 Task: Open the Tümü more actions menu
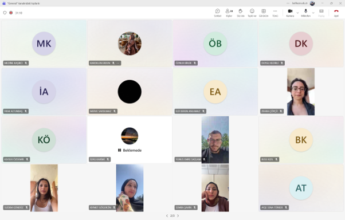275,13
